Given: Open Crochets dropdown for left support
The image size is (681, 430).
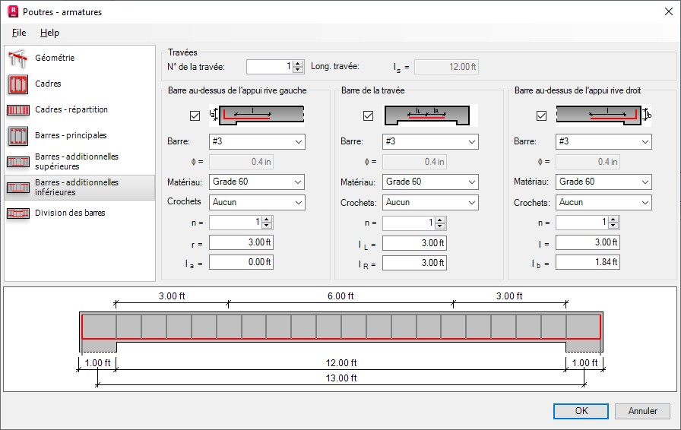Looking at the screenshot, I should click(x=257, y=202).
